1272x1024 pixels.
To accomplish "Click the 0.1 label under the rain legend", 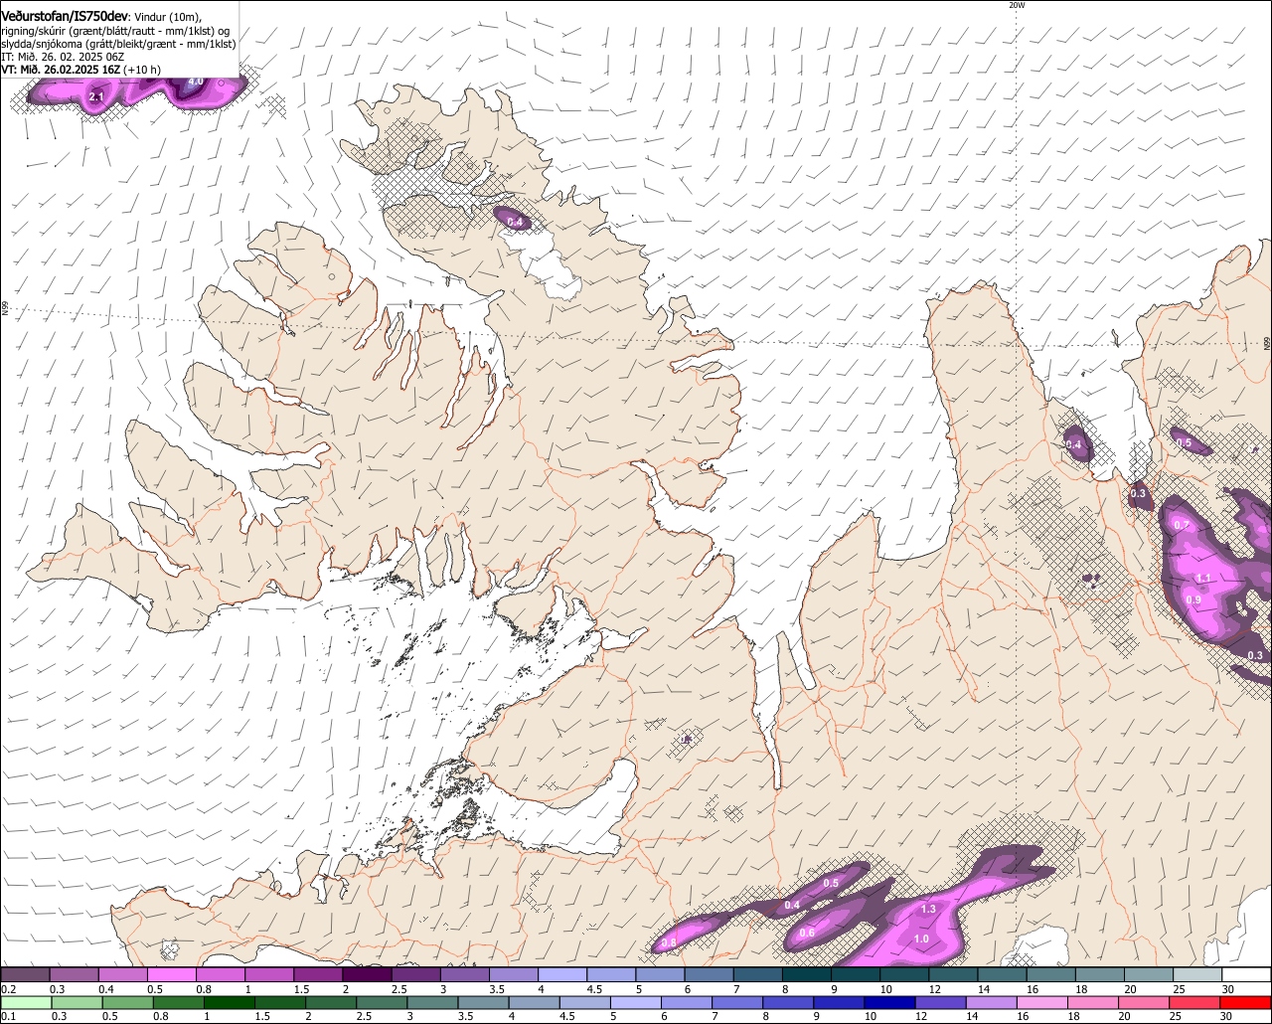I will point(9,1017).
